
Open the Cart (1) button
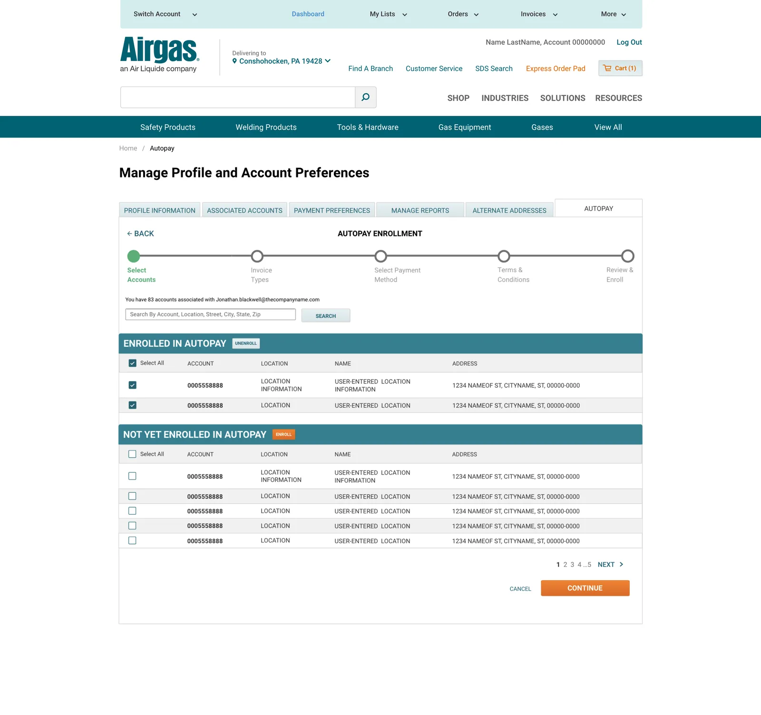click(620, 68)
